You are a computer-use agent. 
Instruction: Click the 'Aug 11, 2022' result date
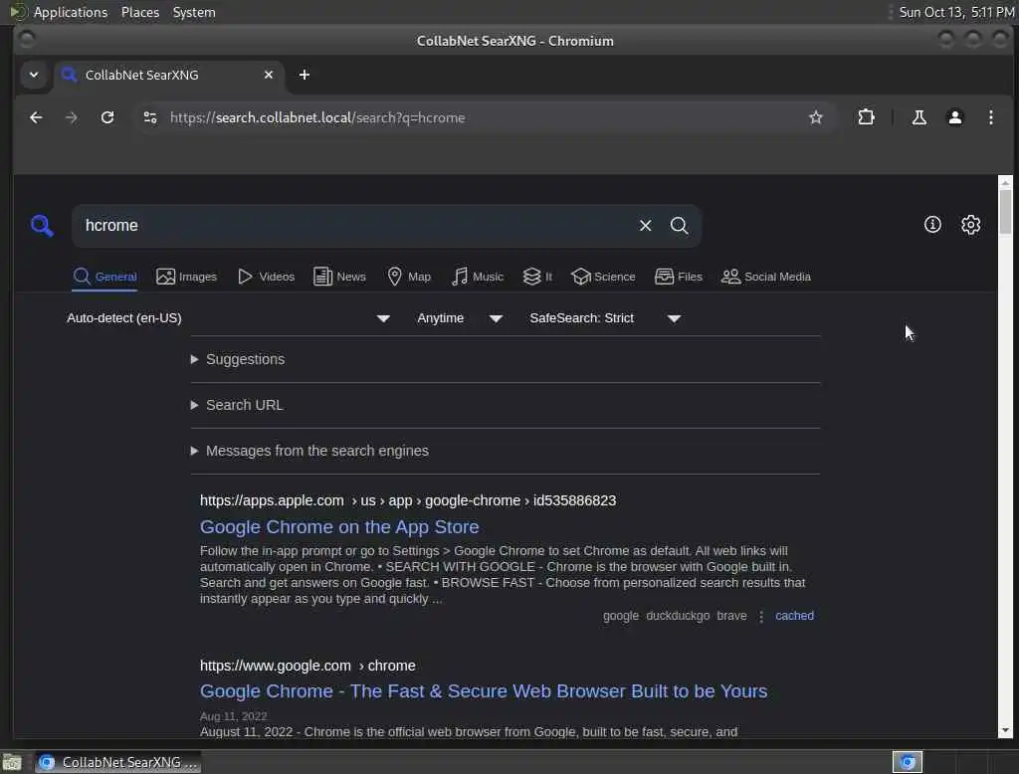(233, 717)
